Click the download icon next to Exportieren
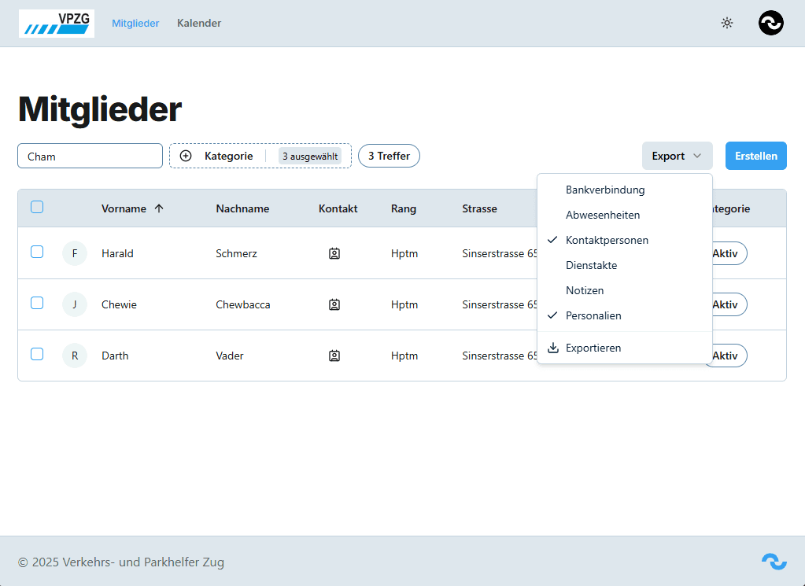Image resolution: width=805 pixels, height=586 pixels. point(552,348)
